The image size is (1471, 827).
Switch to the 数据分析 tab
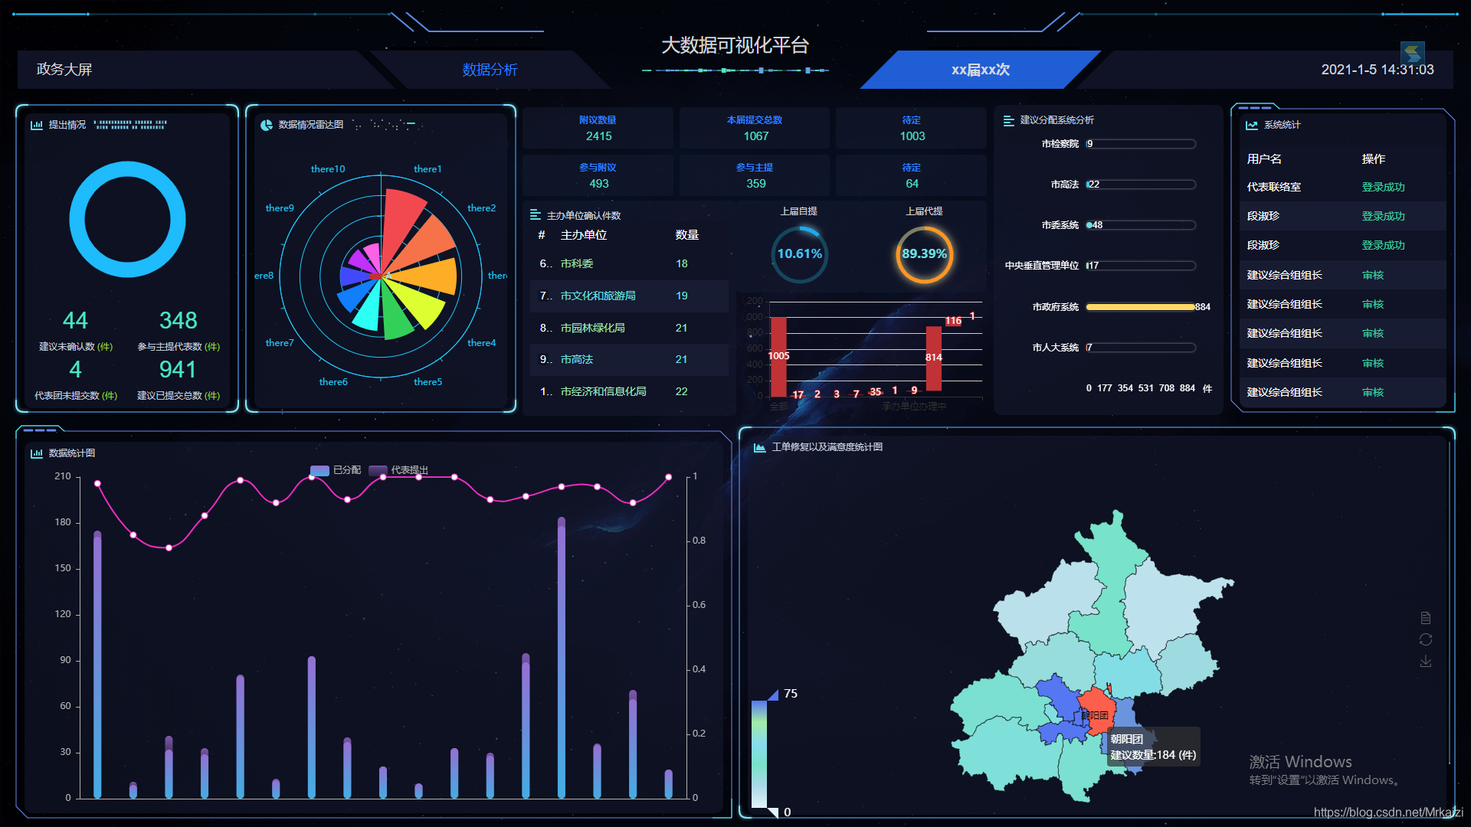(490, 70)
